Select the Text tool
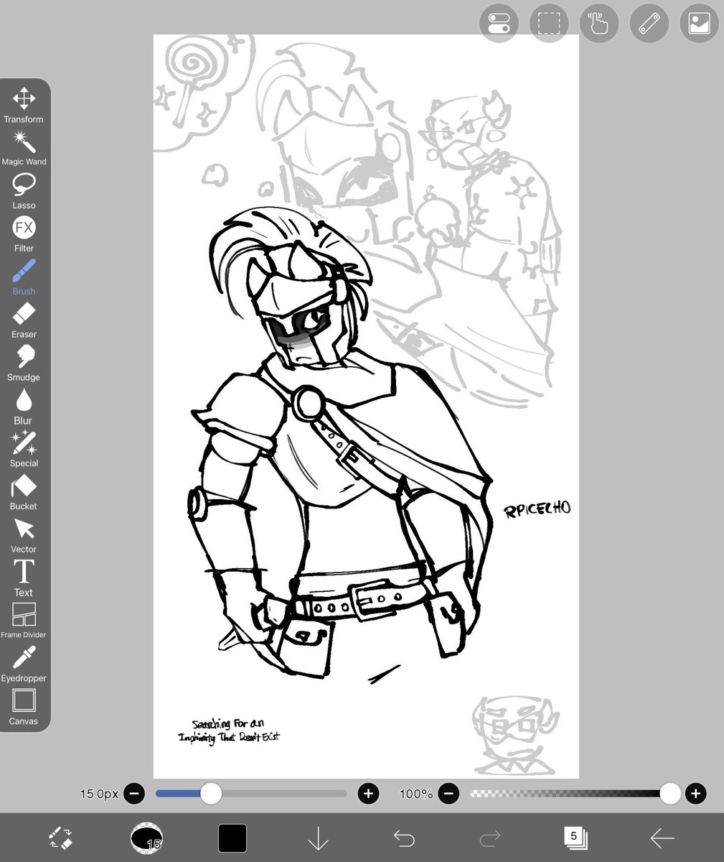This screenshot has width=724, height=862. pyautogui.click(x=24, y=579)
